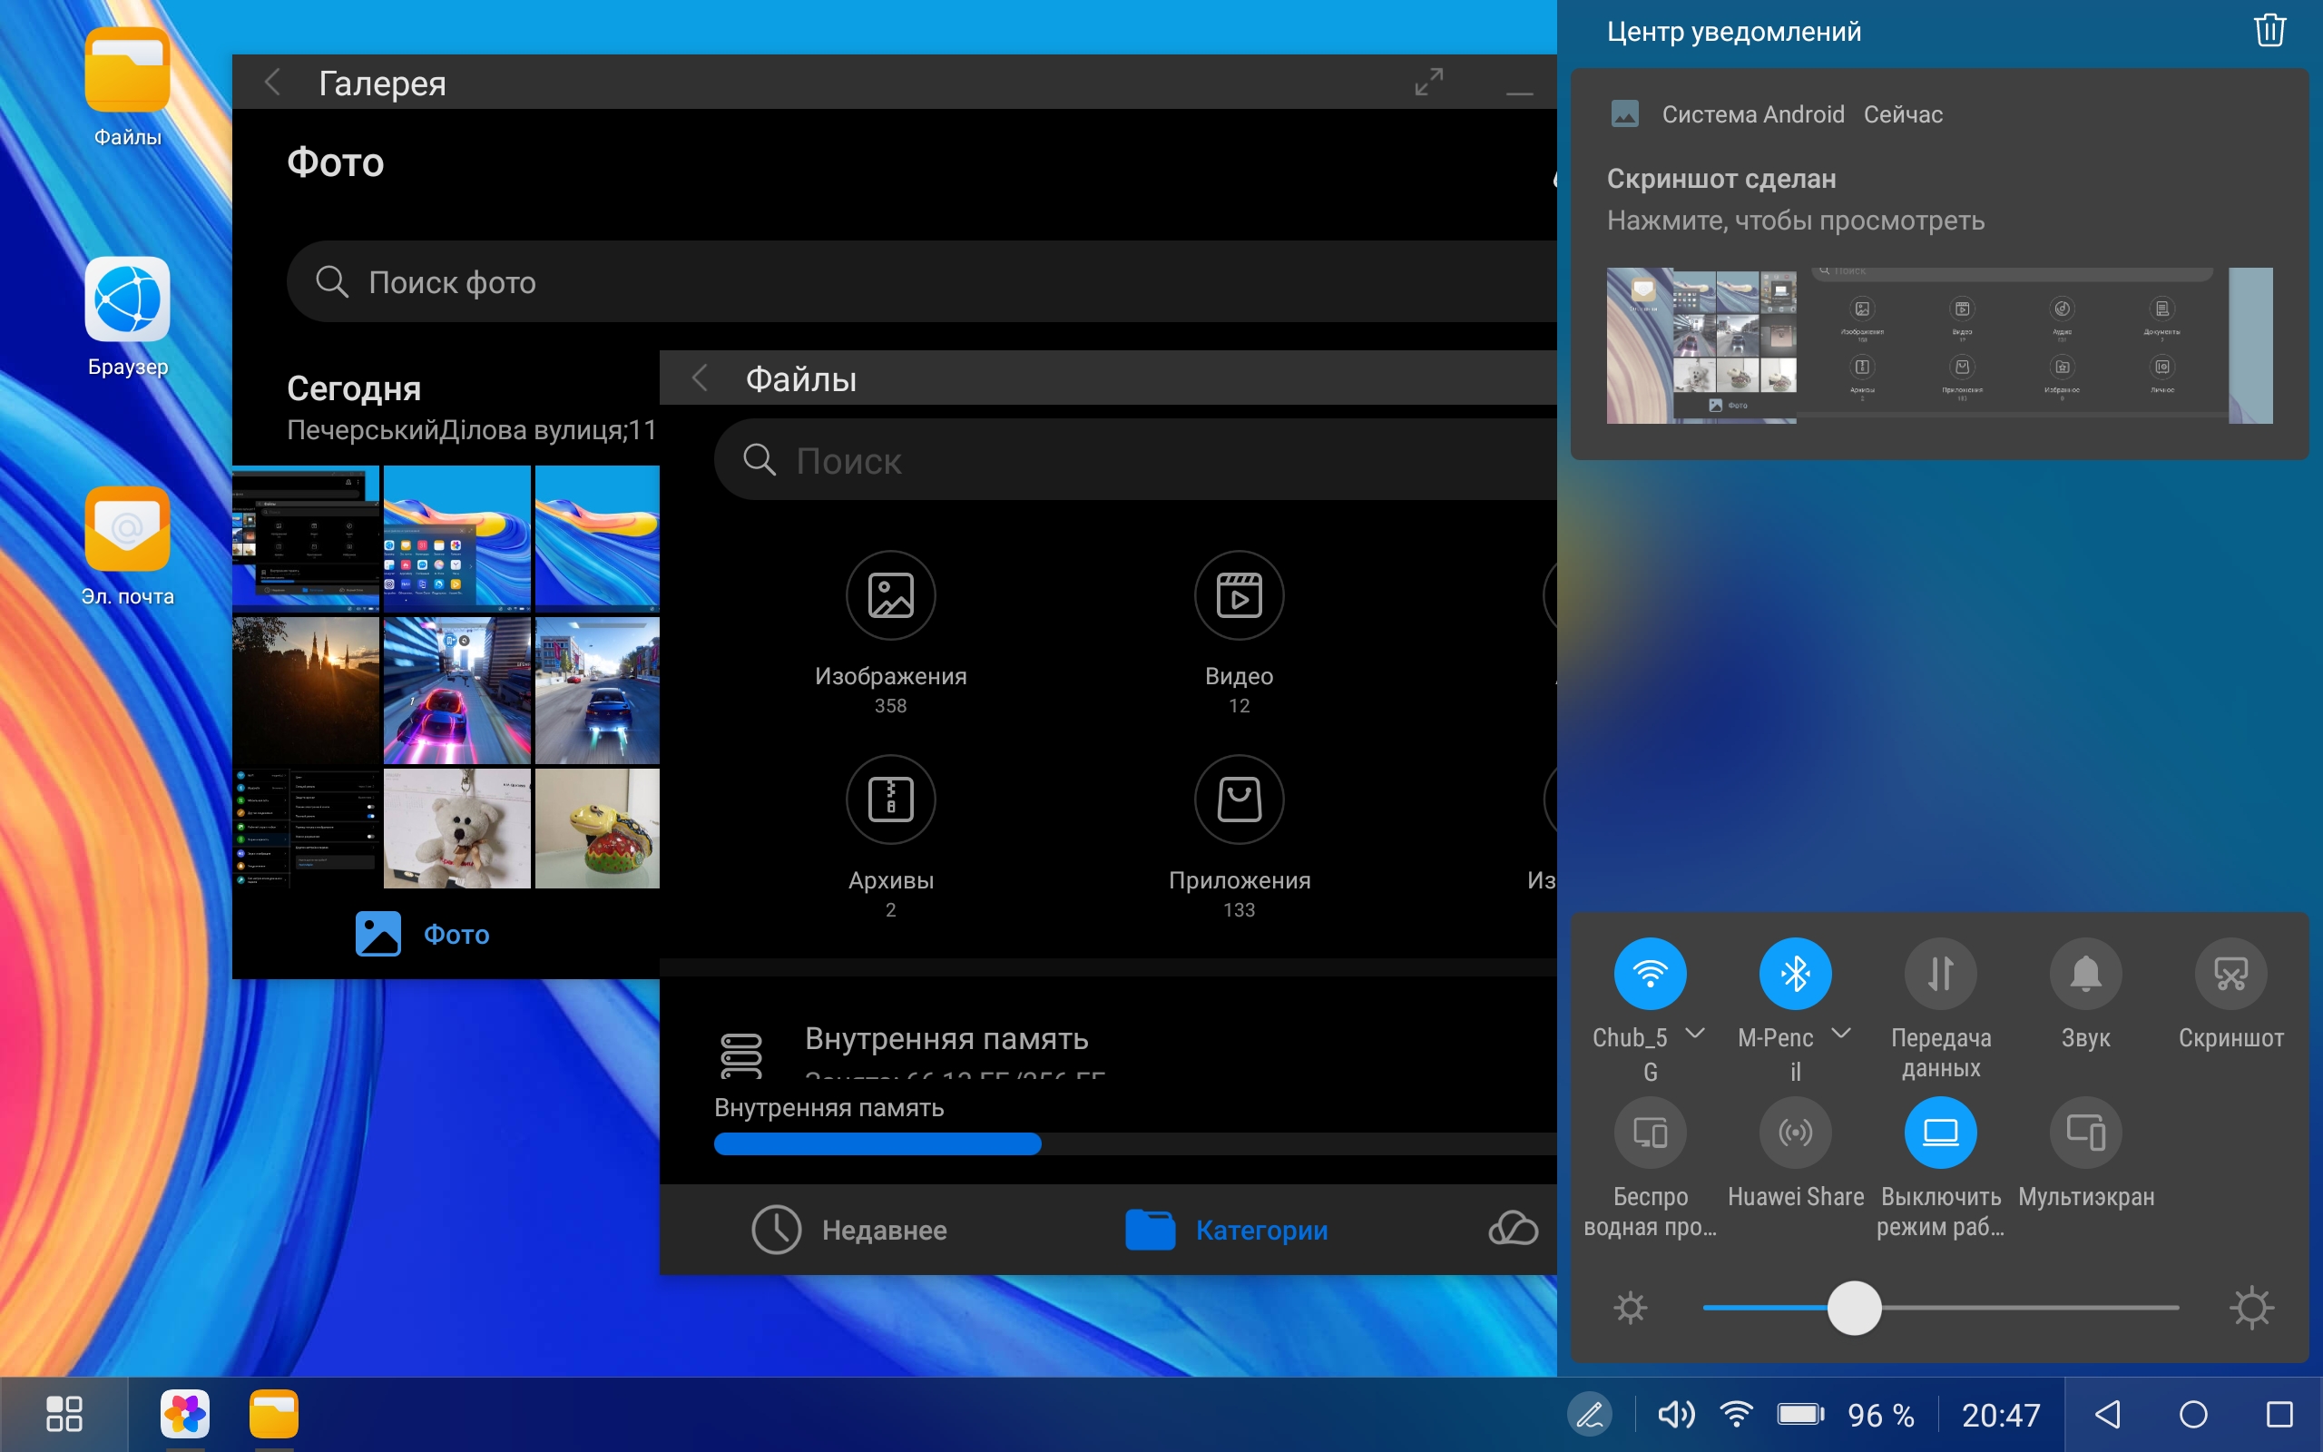Expand the Bluetooth device list arrow
The width and height of the screenshot is (2323, 1452).
point(1840,1034)
